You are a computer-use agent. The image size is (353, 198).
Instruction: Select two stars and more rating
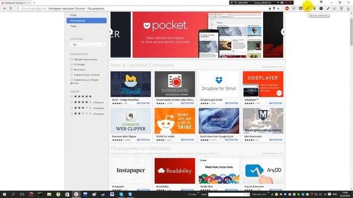[x=72, y=114]
